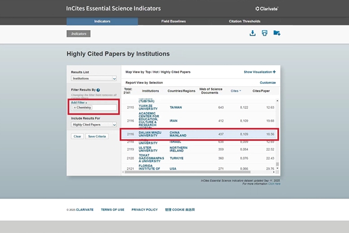Expand Show Visualization panel
The height and width of the screenshot is (233, 349).
(x=259, y=72)
